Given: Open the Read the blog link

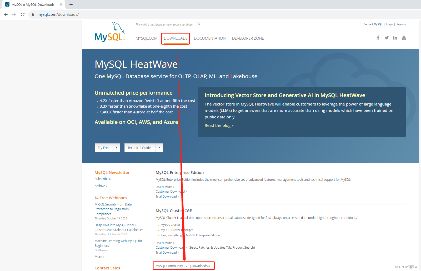Looking at the screenshot, I should point(219,126).
